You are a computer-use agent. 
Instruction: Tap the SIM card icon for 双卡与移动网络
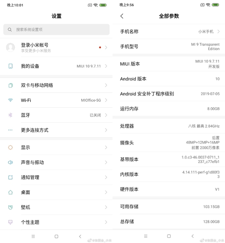coord(10,85)
